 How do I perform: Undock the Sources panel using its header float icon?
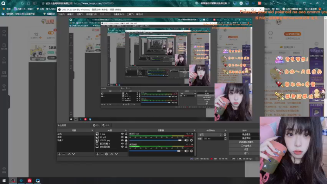coord(125,130)
